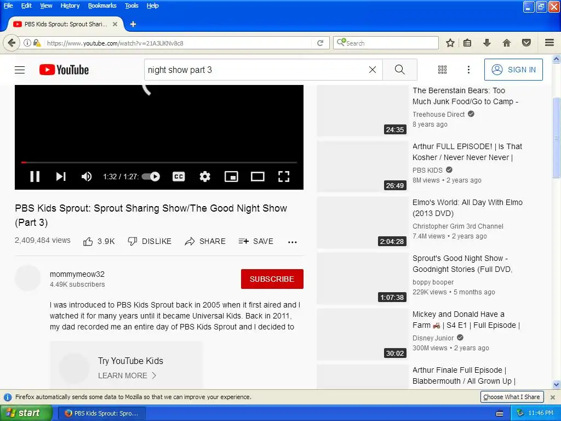The image size is (561, 421).
Task: Toggle the autoplay switch in player
Action: tap(151, 177)
